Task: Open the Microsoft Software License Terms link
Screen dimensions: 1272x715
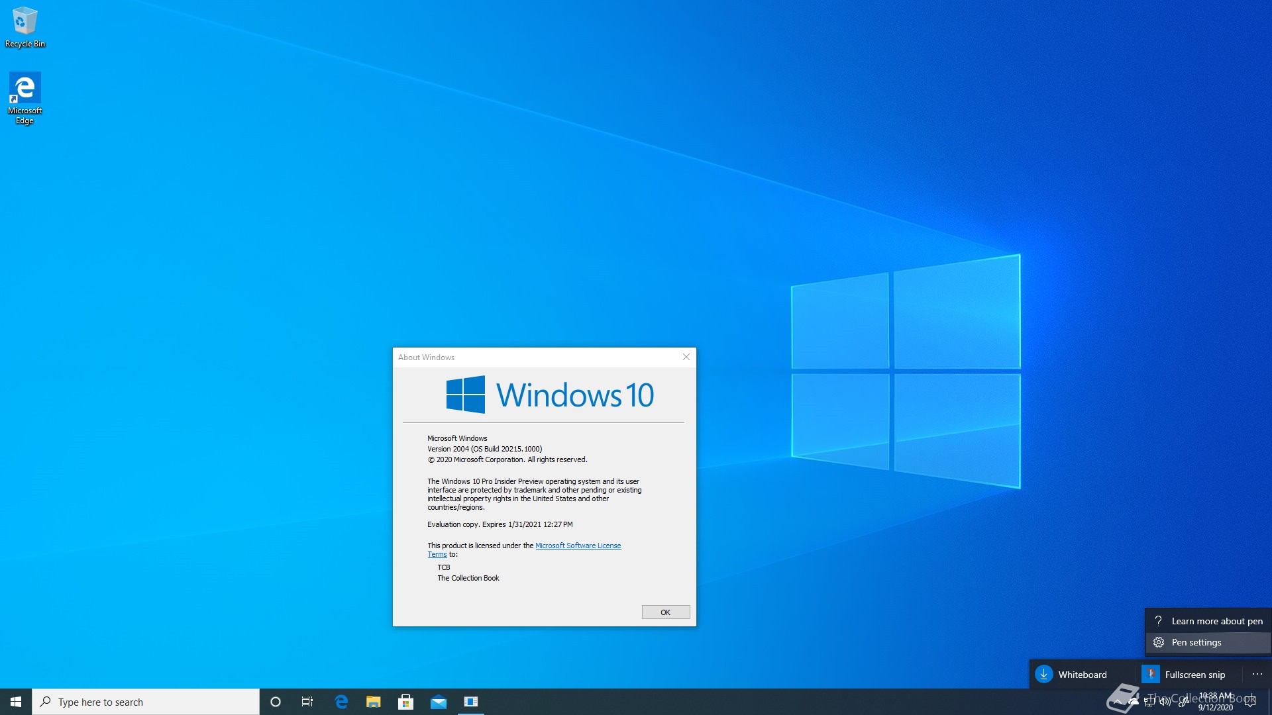Action: click(x=577, y=546)
